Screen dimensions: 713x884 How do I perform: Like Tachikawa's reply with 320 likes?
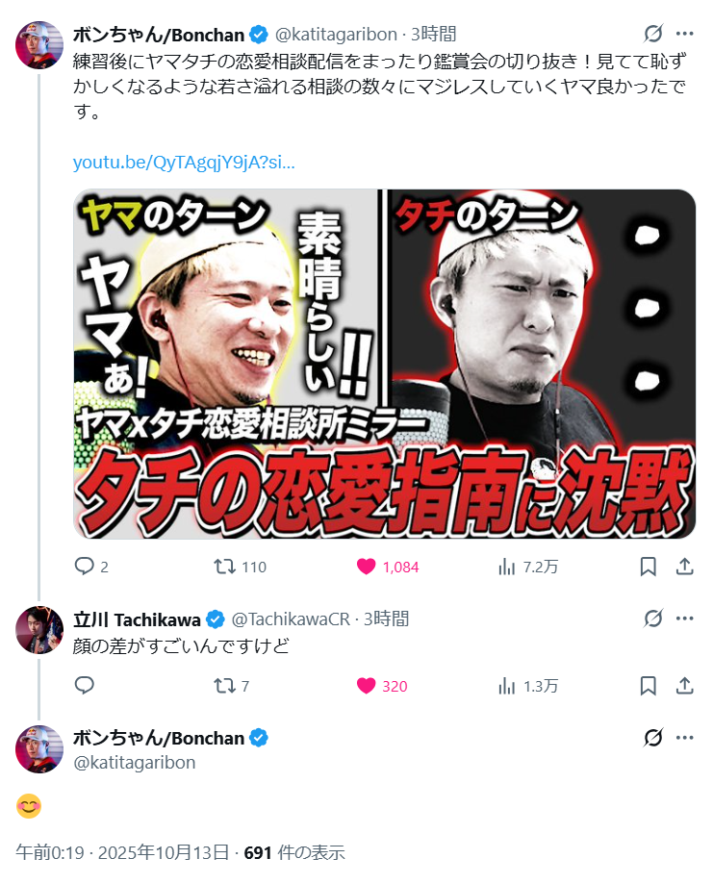[367, 686]
